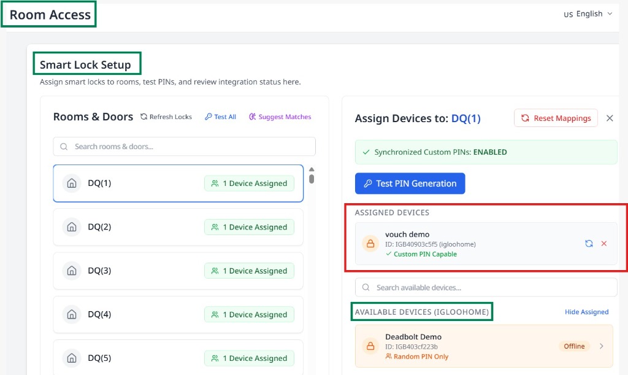
Task: Select the DQ(5) room entry
Action: 178,358
